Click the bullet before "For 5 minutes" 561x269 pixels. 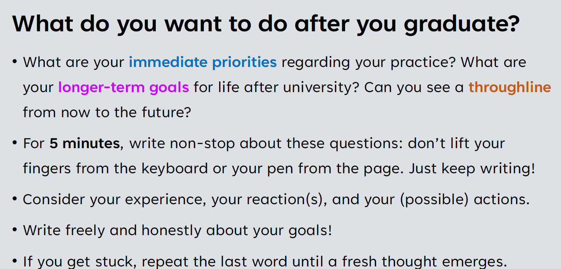pos(15,143)
